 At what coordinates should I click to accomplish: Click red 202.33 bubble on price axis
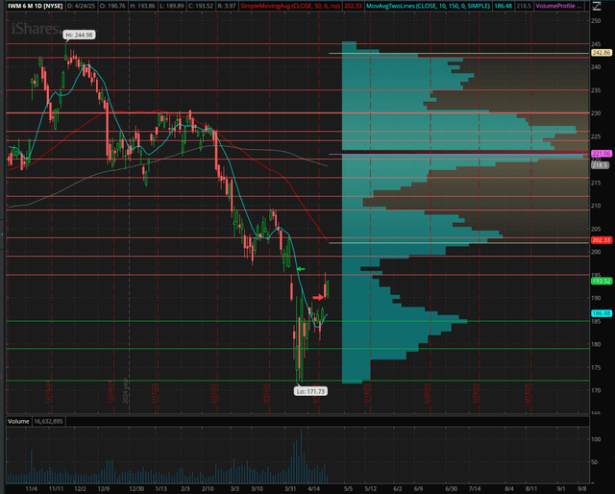[x=602, y=239]
